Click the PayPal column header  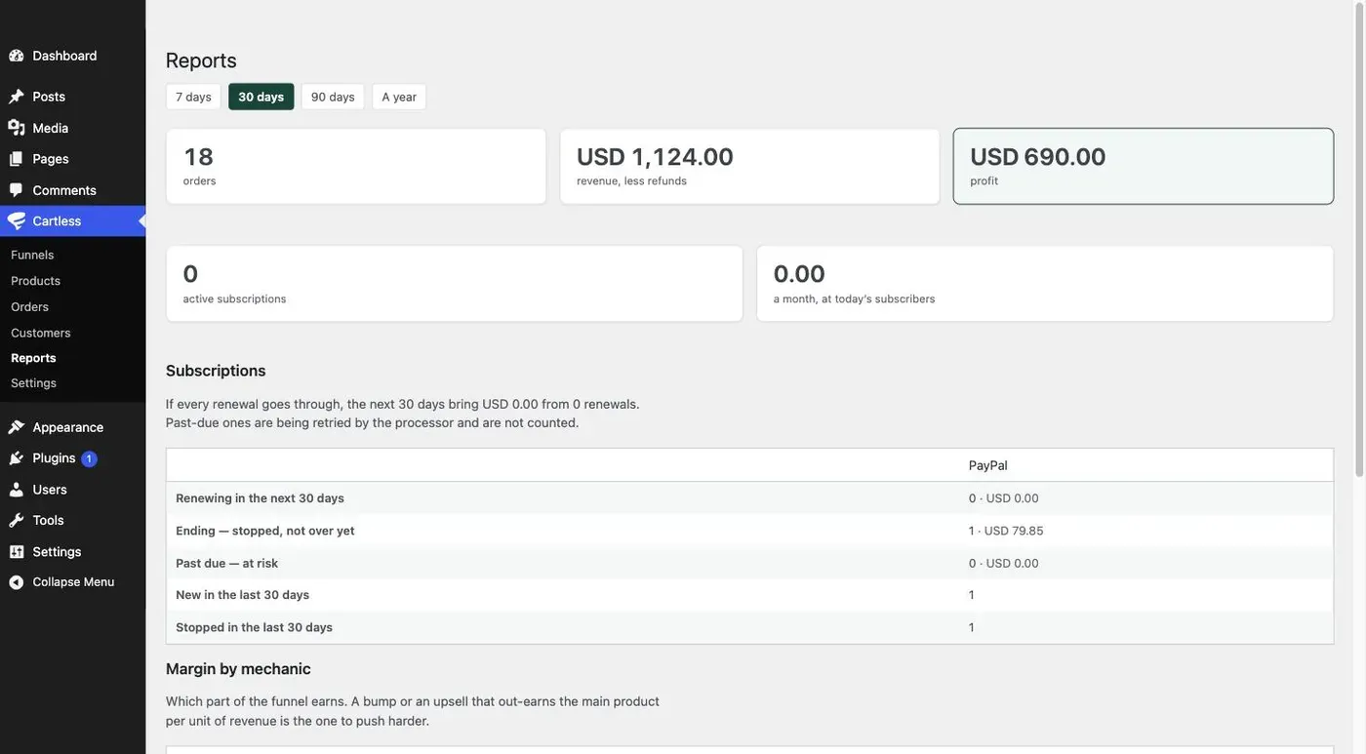(988, 465)
